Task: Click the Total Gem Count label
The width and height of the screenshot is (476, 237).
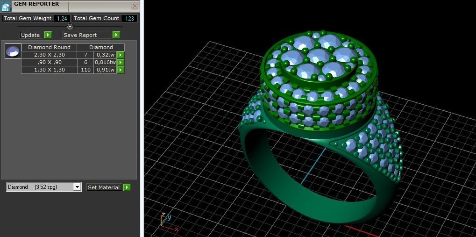Action: click(97, 18)
